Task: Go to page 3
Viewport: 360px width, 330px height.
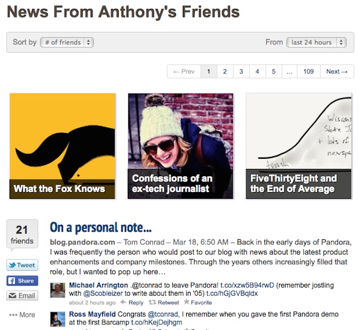Action: (x=241, y=72)
